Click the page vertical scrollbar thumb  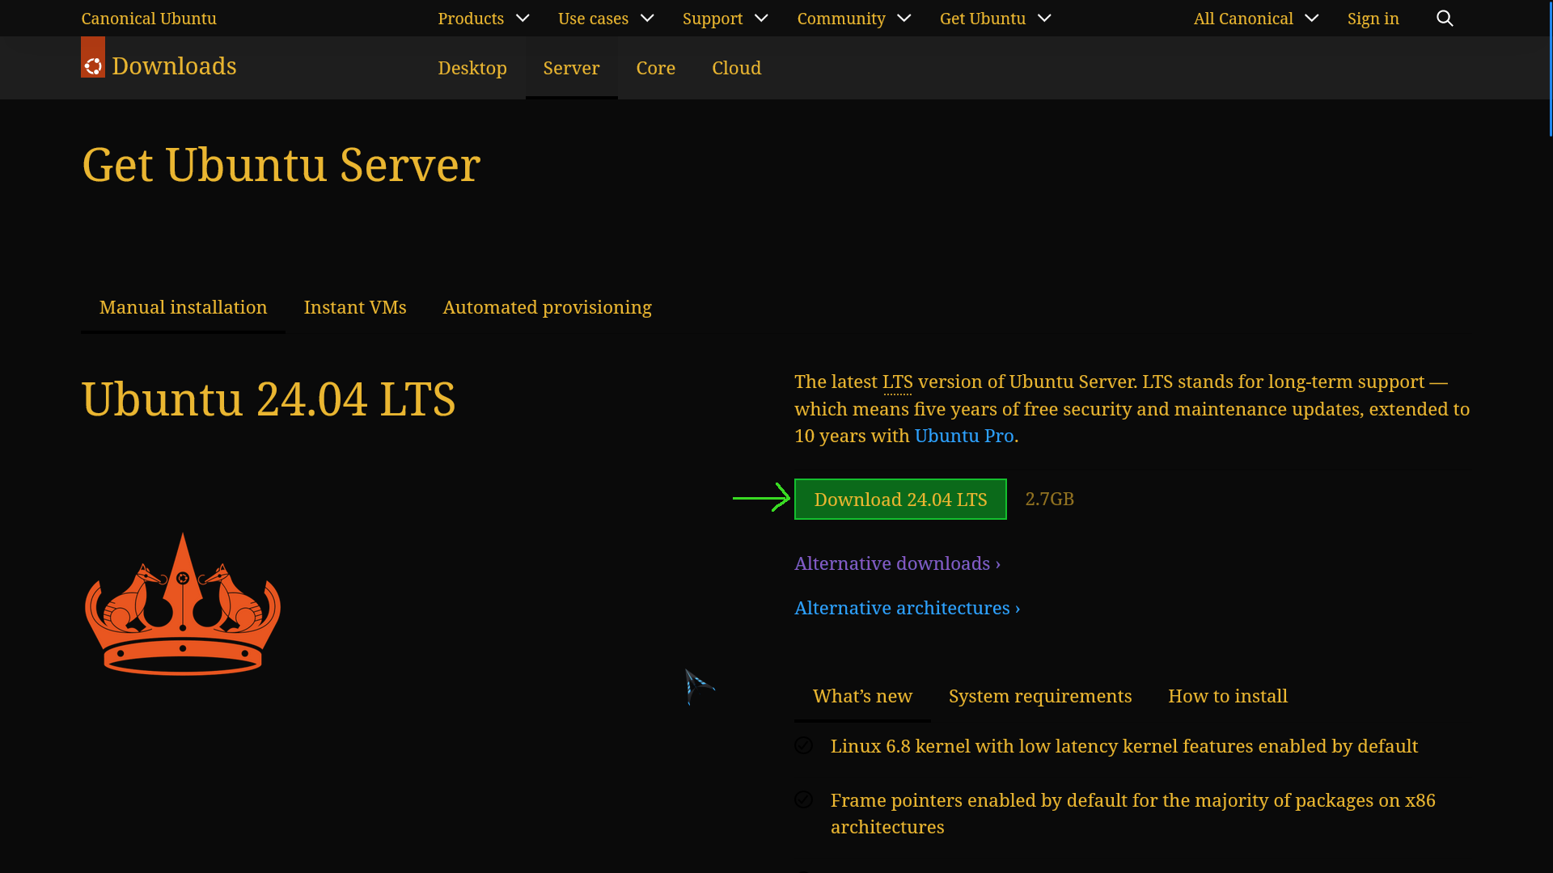1550,68
